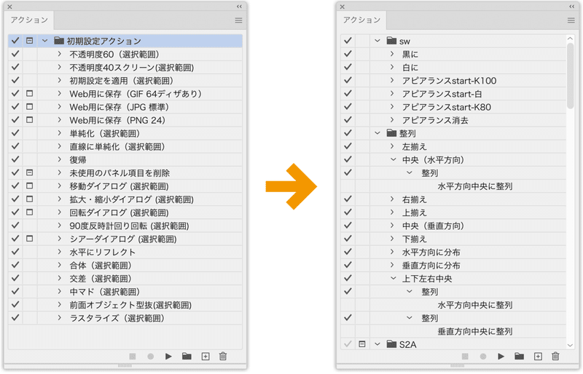Screen dimensions: 583x374
Task: Click trash delete icon in right panel
Action: pyautogui.click(x=555, y=357)
